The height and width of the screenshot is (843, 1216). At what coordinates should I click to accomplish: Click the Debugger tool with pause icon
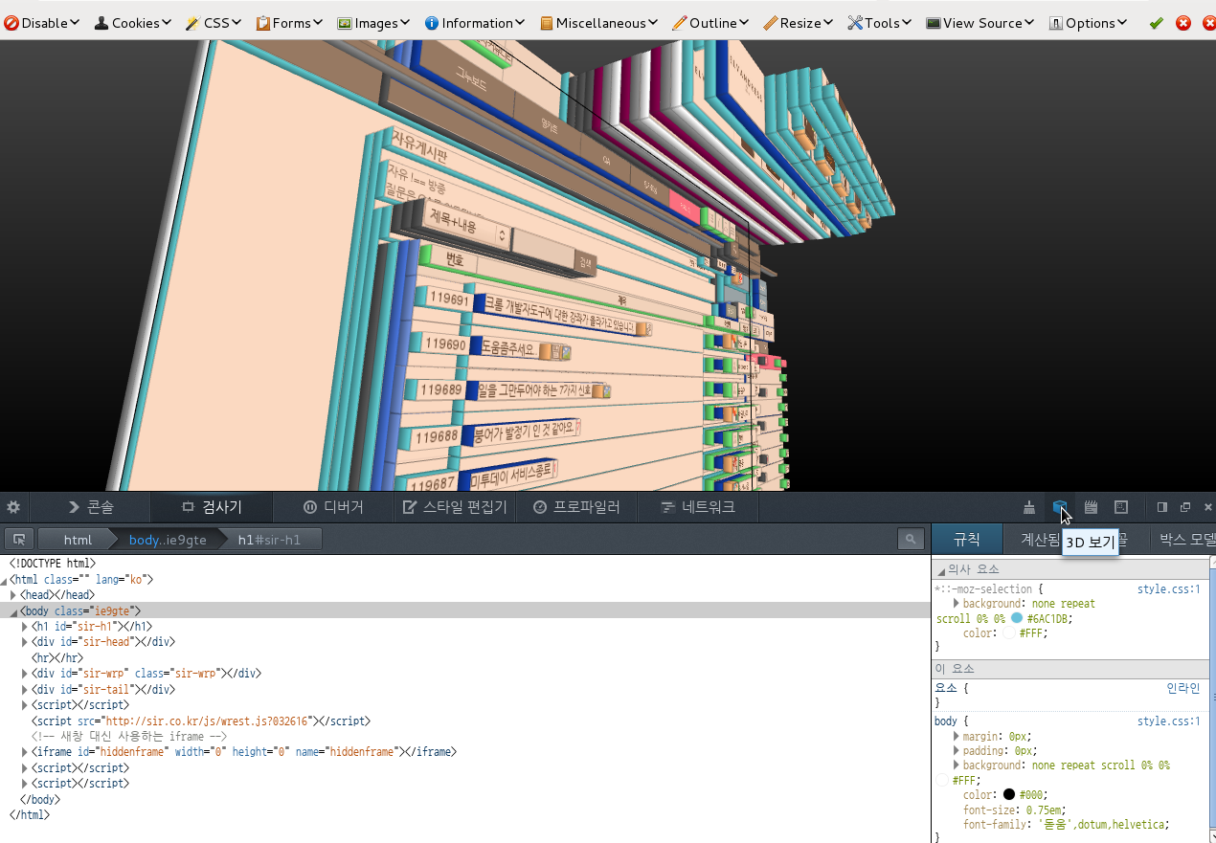(x=332, y=507)
